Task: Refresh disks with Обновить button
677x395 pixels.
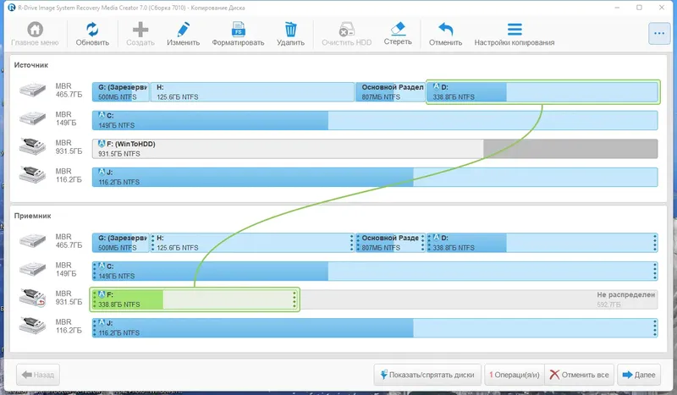Action: 92,34
